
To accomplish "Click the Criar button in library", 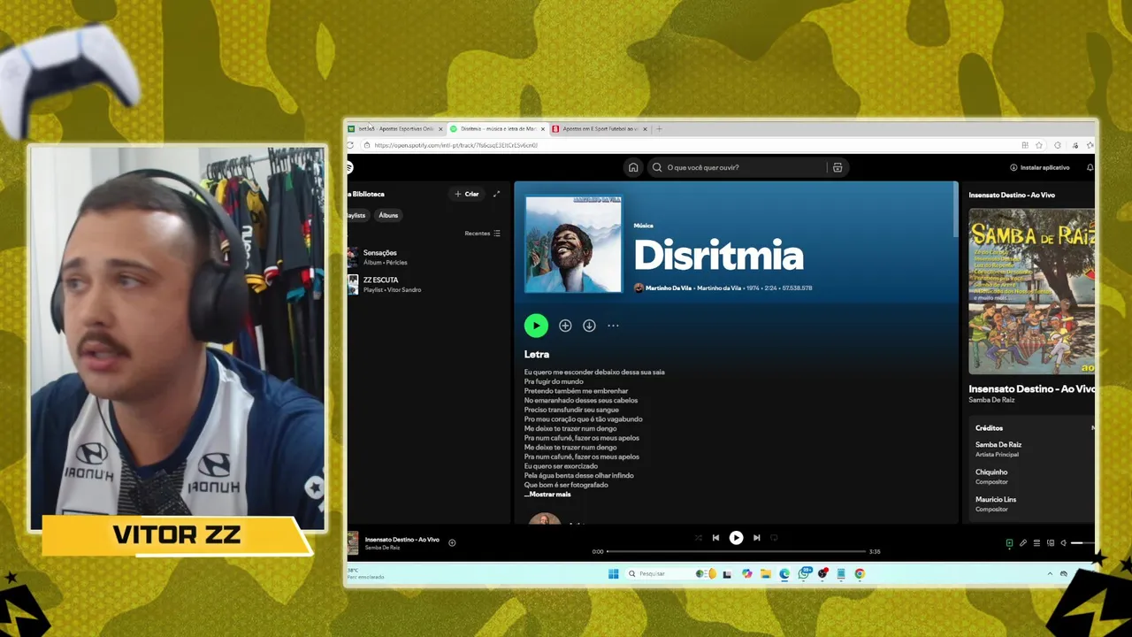I will (467, 194).
